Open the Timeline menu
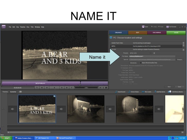 (x=23, y=27)
